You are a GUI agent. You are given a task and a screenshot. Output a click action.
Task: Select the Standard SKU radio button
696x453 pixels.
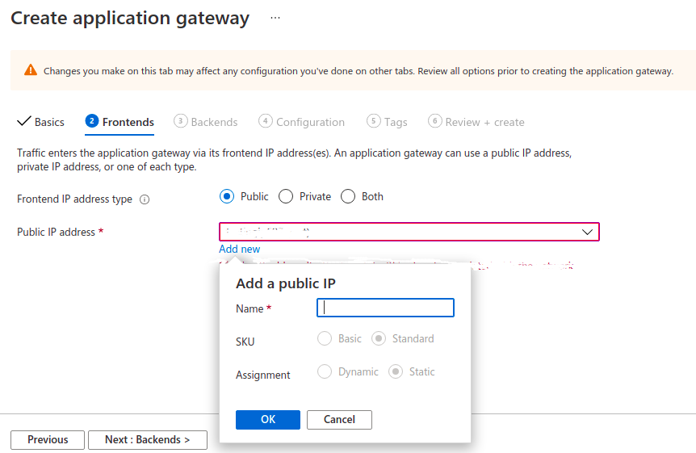[x=378, y=338]
